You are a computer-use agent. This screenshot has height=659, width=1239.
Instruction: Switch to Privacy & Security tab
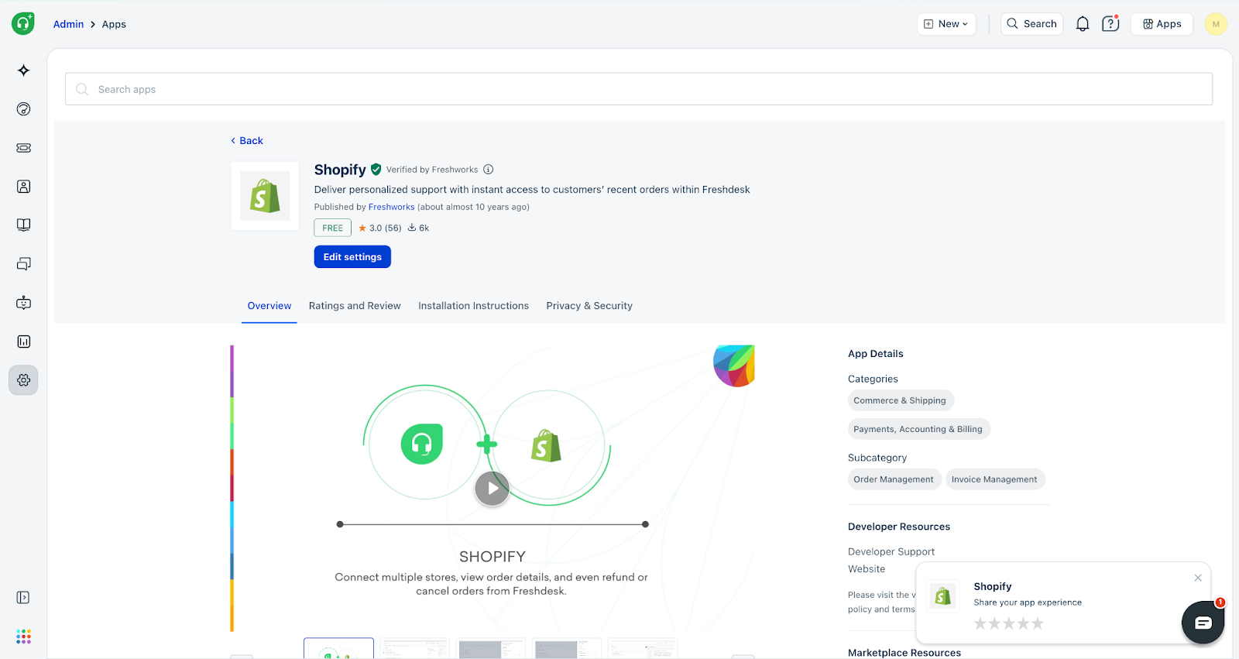[x=589, y=306]
